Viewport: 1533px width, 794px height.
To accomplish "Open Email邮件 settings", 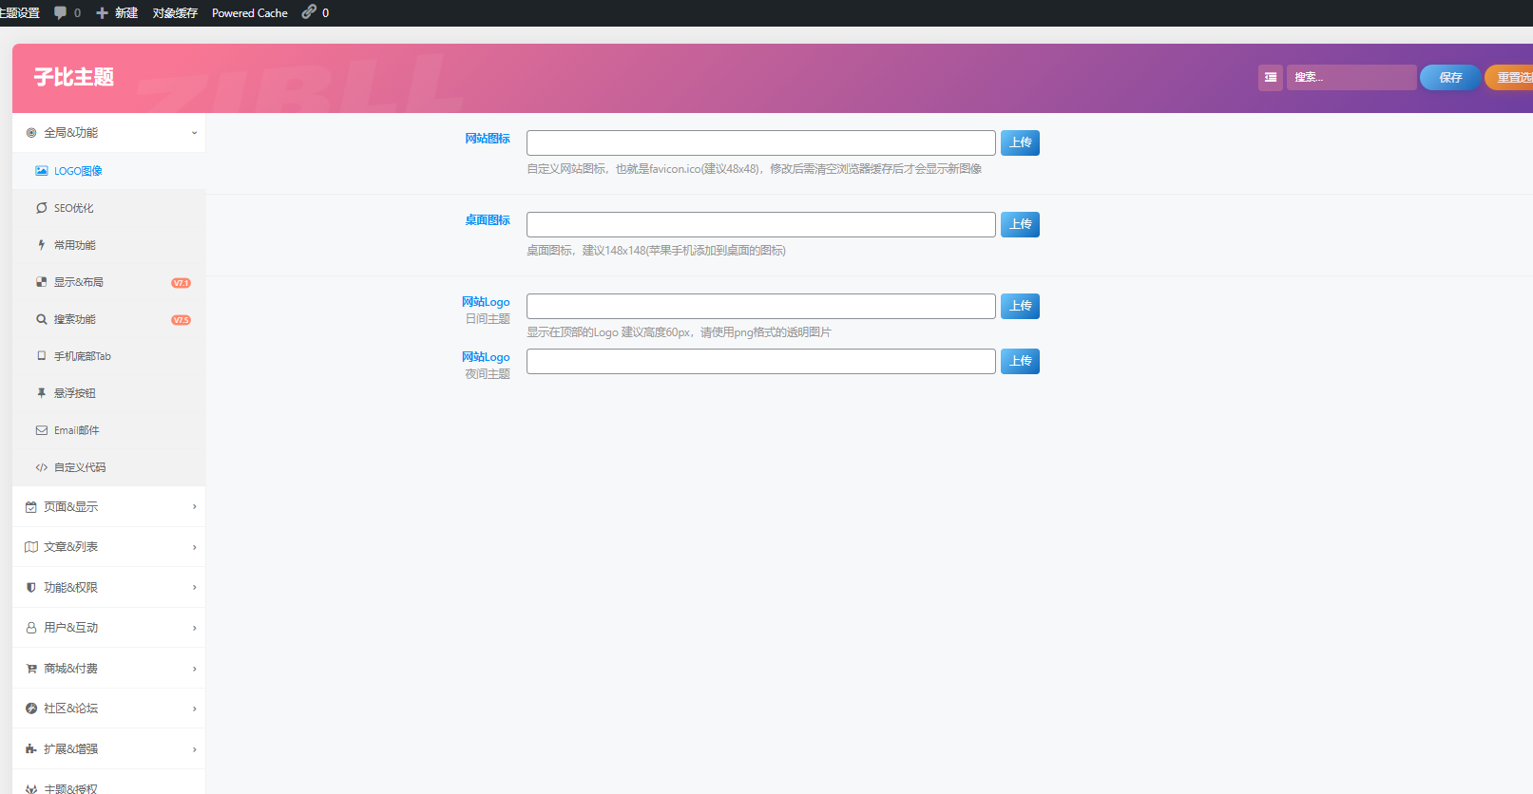I will 109,430.
